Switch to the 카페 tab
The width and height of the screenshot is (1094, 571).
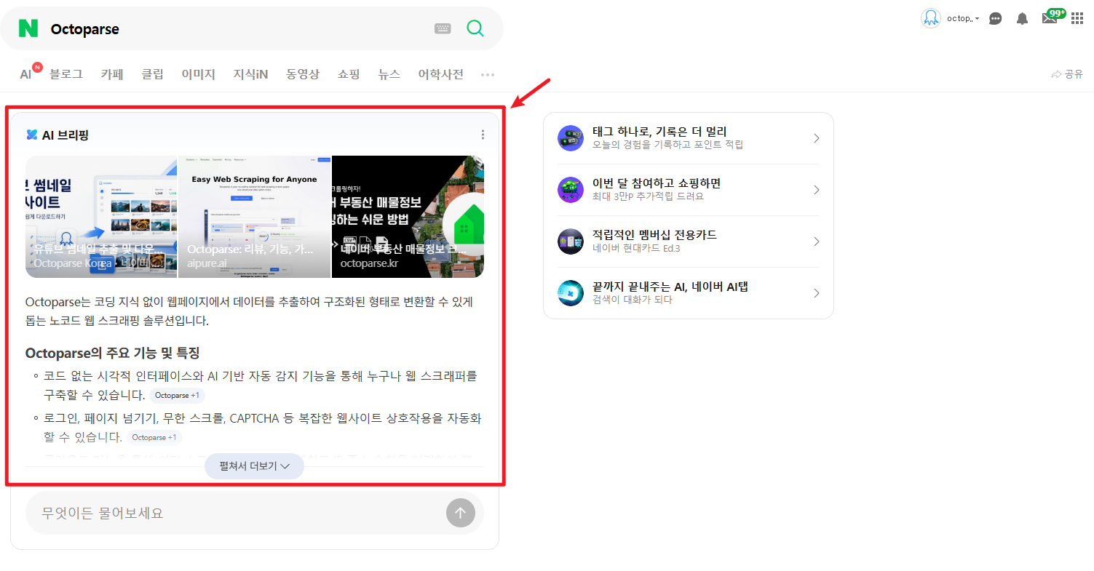[x=112, y=74]
